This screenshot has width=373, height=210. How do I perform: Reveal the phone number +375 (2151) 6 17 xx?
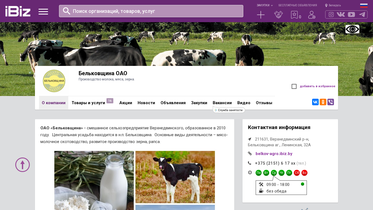point(275,163)
